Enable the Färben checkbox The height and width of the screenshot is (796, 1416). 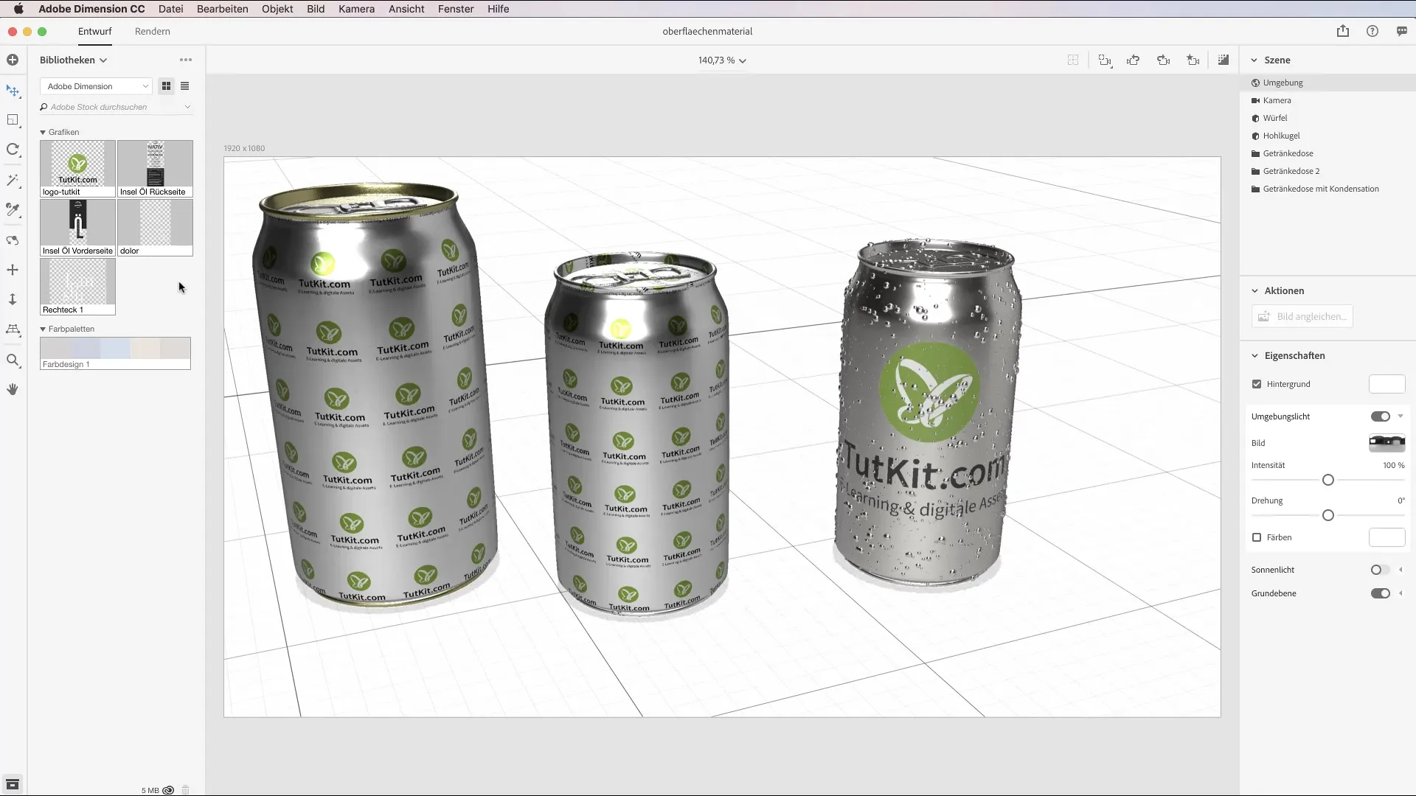[x=1257, y=537]
